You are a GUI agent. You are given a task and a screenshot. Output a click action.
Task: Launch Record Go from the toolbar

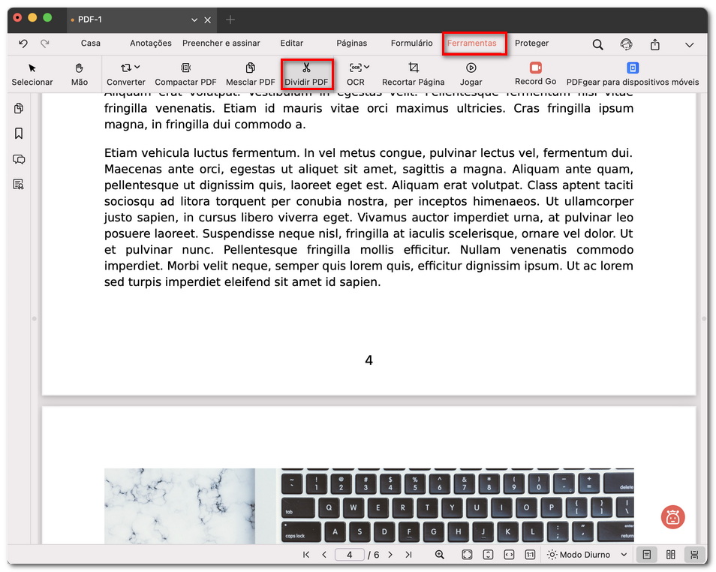click(x=534, y=74)
